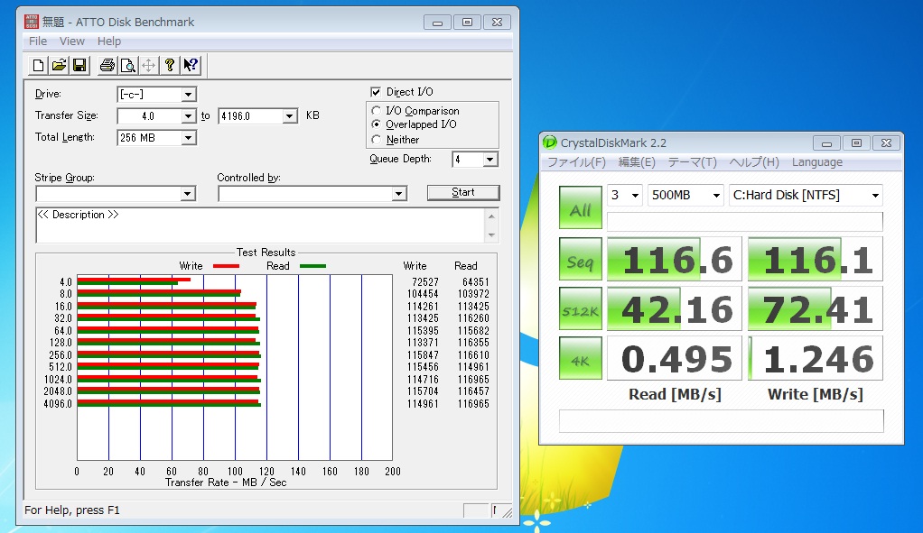Print the benchmark using printer icon
The image size is (923, 533).
[107, 65]
